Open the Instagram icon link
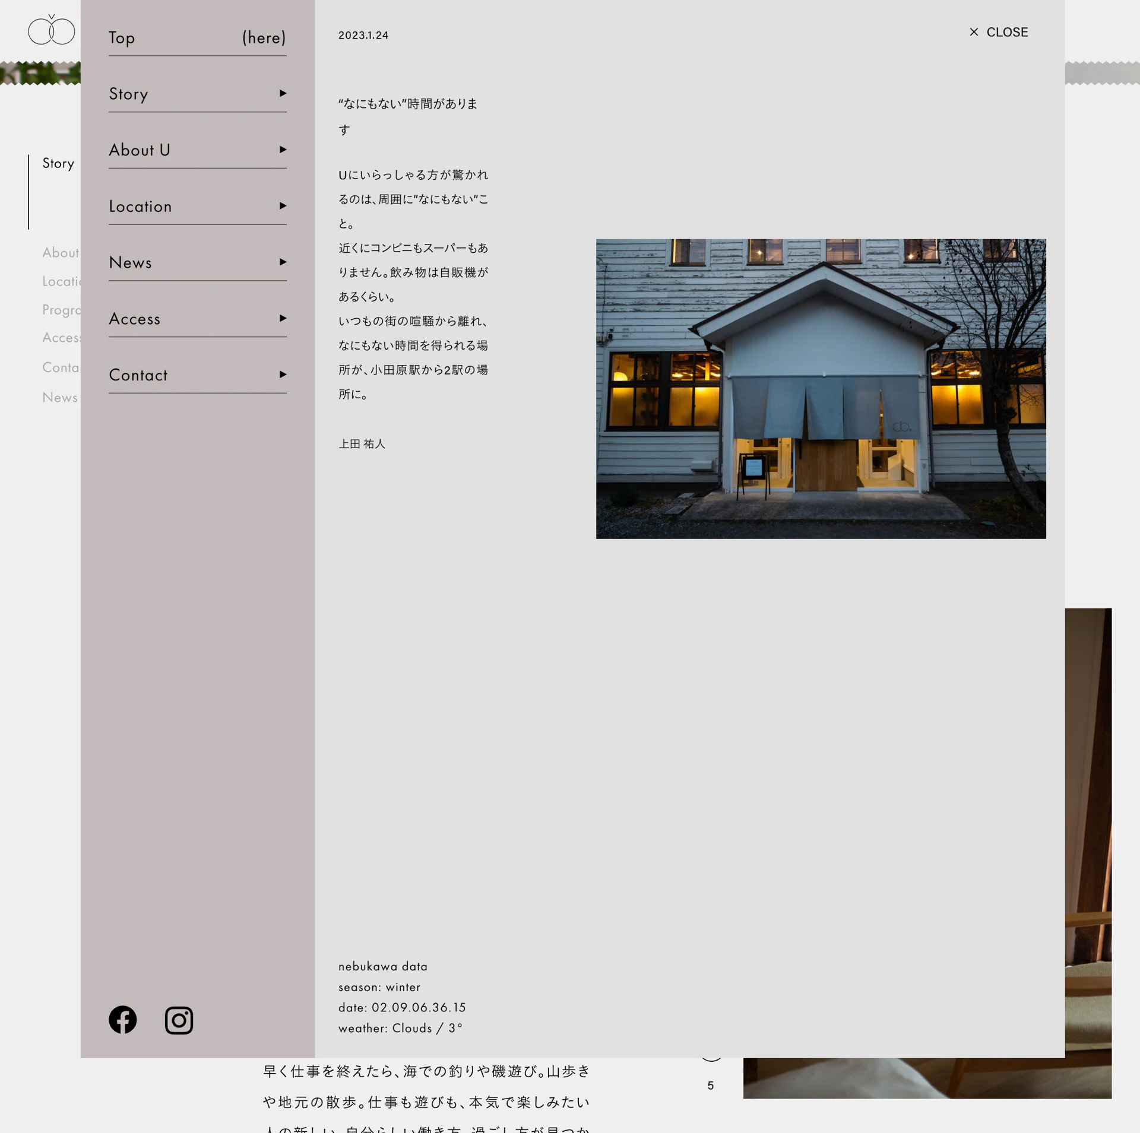This screenshot has height=1133, width=1140. 179,1020
